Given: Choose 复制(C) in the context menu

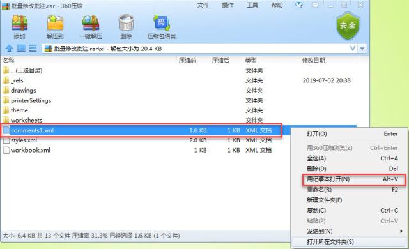Looking at the screenshot, I should [x=349, y=211].
